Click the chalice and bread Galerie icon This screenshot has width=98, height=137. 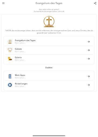[x=10, y=59]
